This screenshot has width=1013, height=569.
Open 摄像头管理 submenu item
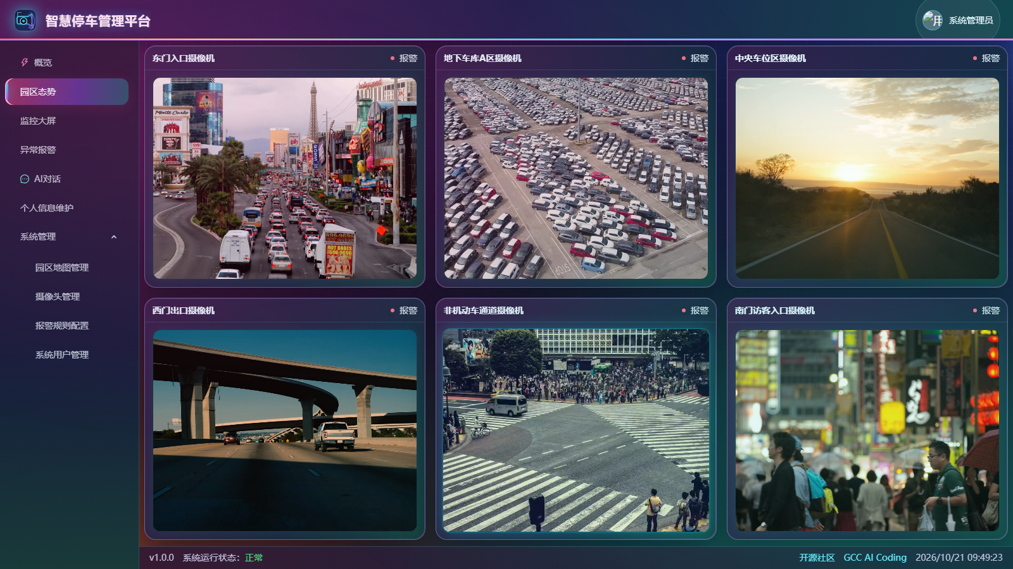(x=67, y=297)
